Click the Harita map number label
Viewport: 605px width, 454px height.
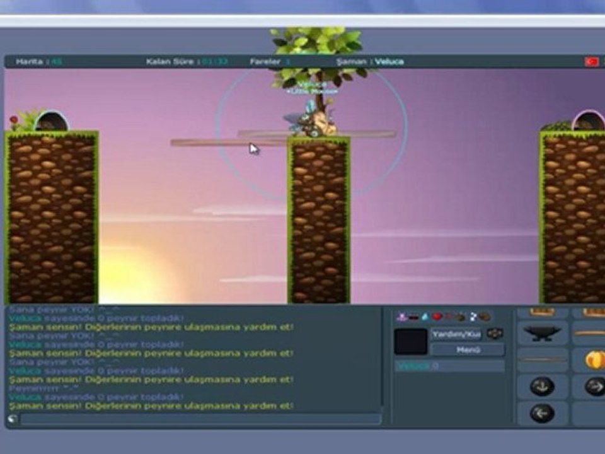click(38, 61)
